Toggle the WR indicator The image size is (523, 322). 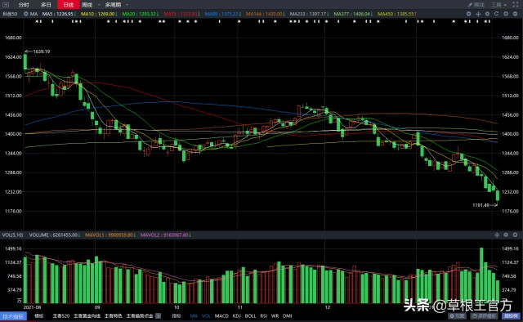(275, 315)
